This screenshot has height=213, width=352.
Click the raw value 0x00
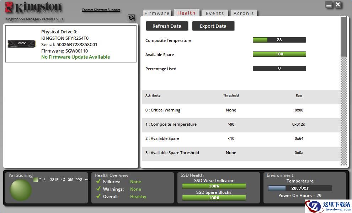pyautogui.click(x=299, y=110)
